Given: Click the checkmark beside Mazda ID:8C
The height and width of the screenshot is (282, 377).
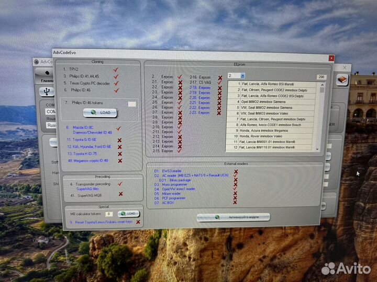Looking at the screenshot, I should (118, 128).
